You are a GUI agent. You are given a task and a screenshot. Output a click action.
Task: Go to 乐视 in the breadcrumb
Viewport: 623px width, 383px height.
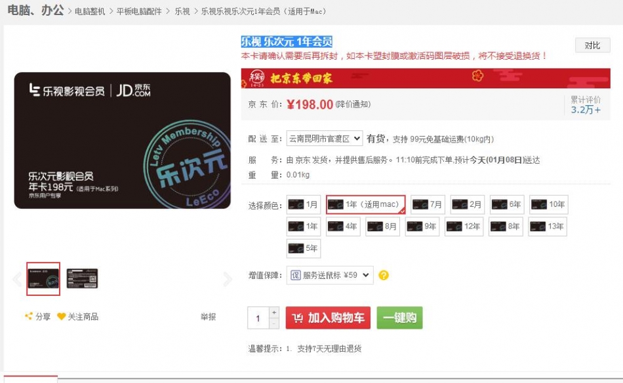tap(182, 12)
